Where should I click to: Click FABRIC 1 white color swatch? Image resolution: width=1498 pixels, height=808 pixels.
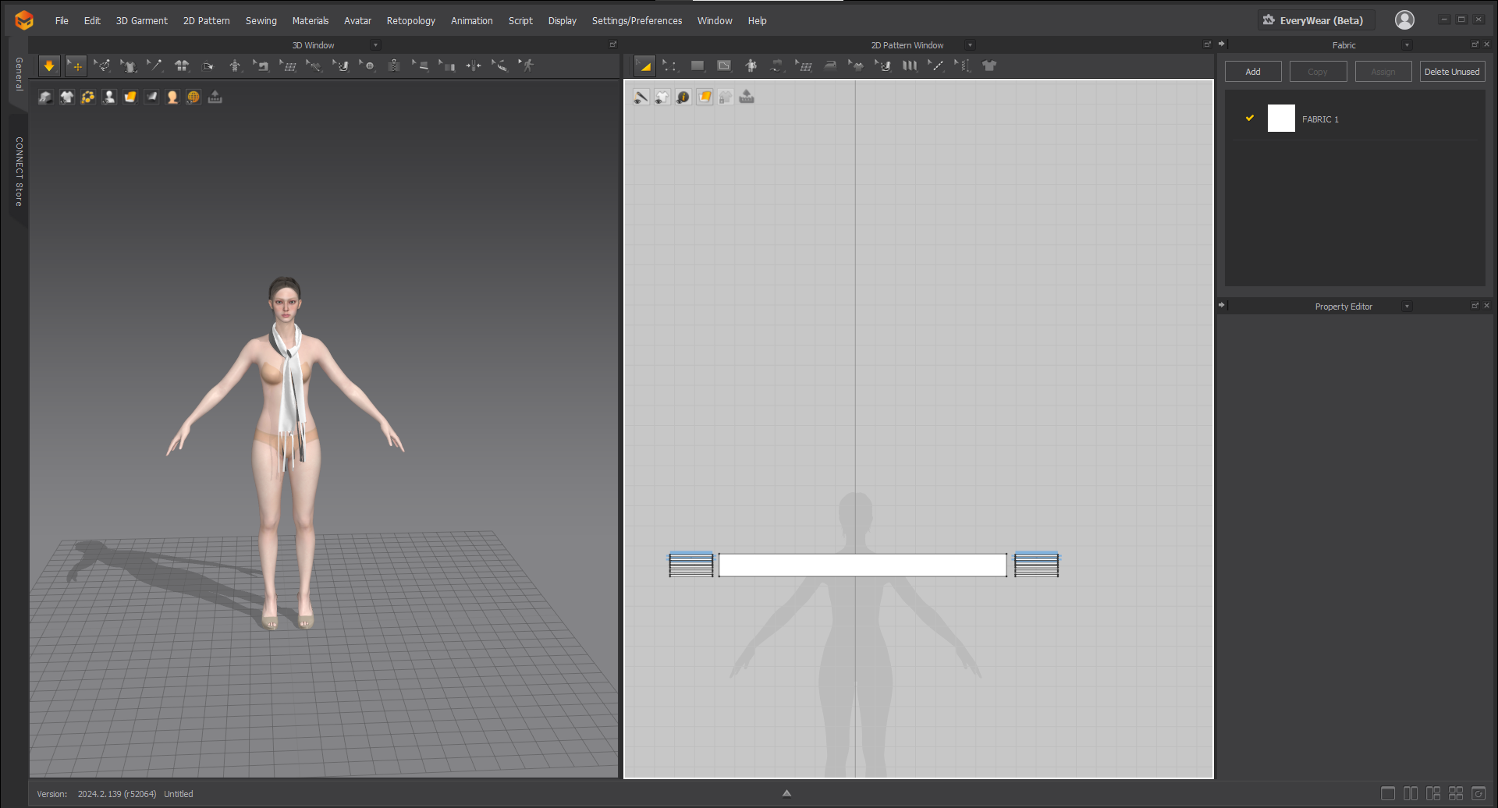click(1281, 119)
